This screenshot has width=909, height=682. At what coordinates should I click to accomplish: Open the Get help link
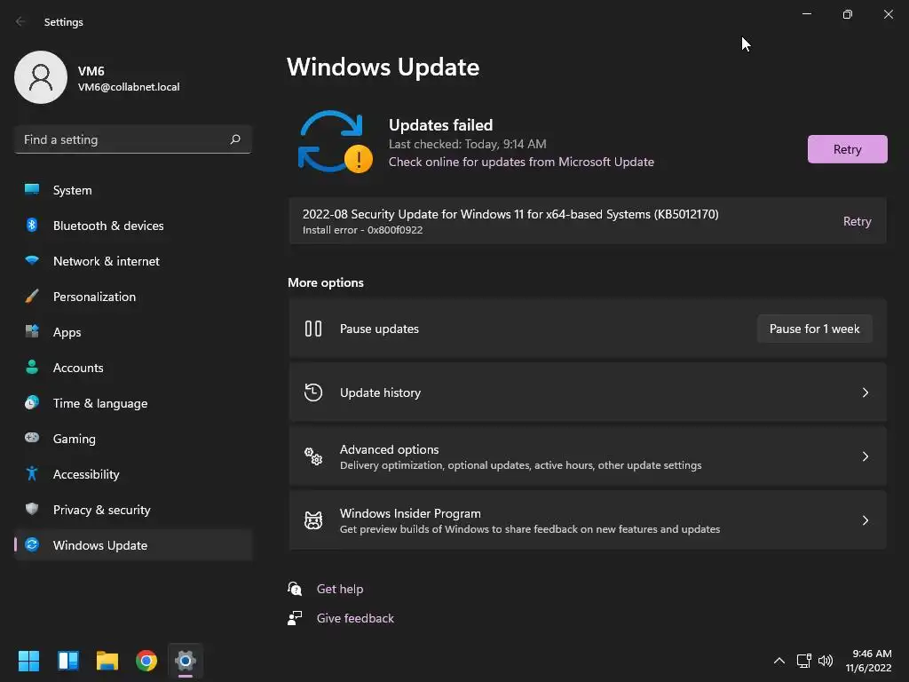coord(340,589)
